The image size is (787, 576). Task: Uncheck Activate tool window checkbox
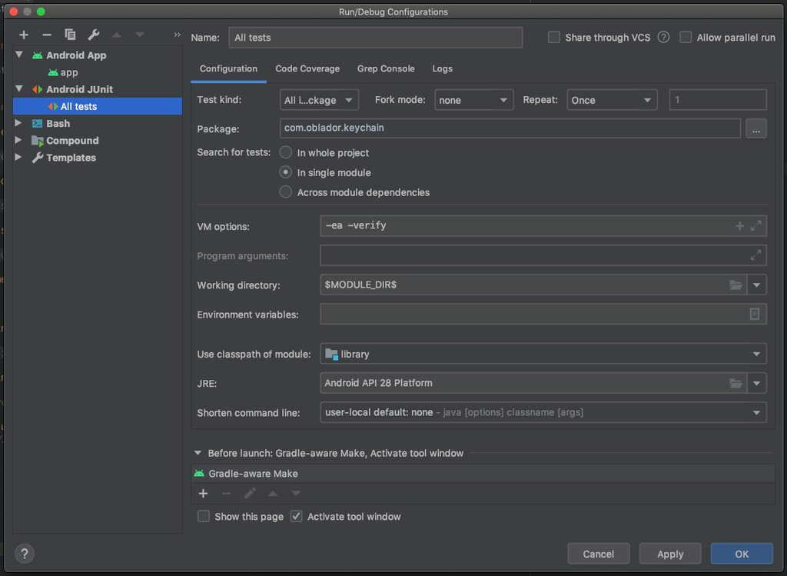(296, 516)
